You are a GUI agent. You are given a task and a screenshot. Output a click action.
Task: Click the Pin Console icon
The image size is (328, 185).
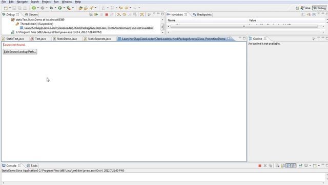pyautogui.click(x=301, y=165)
